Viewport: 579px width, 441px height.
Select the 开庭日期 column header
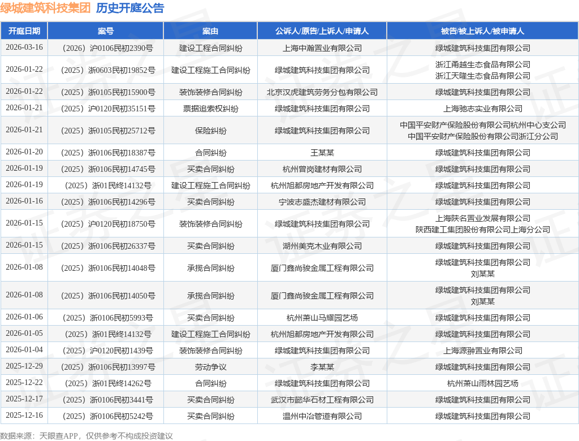tap(24, 31)
